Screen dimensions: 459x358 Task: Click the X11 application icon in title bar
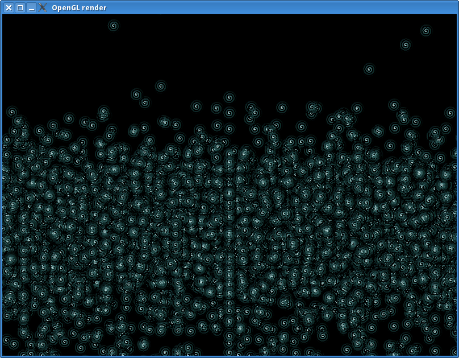(x=43, y=7)
